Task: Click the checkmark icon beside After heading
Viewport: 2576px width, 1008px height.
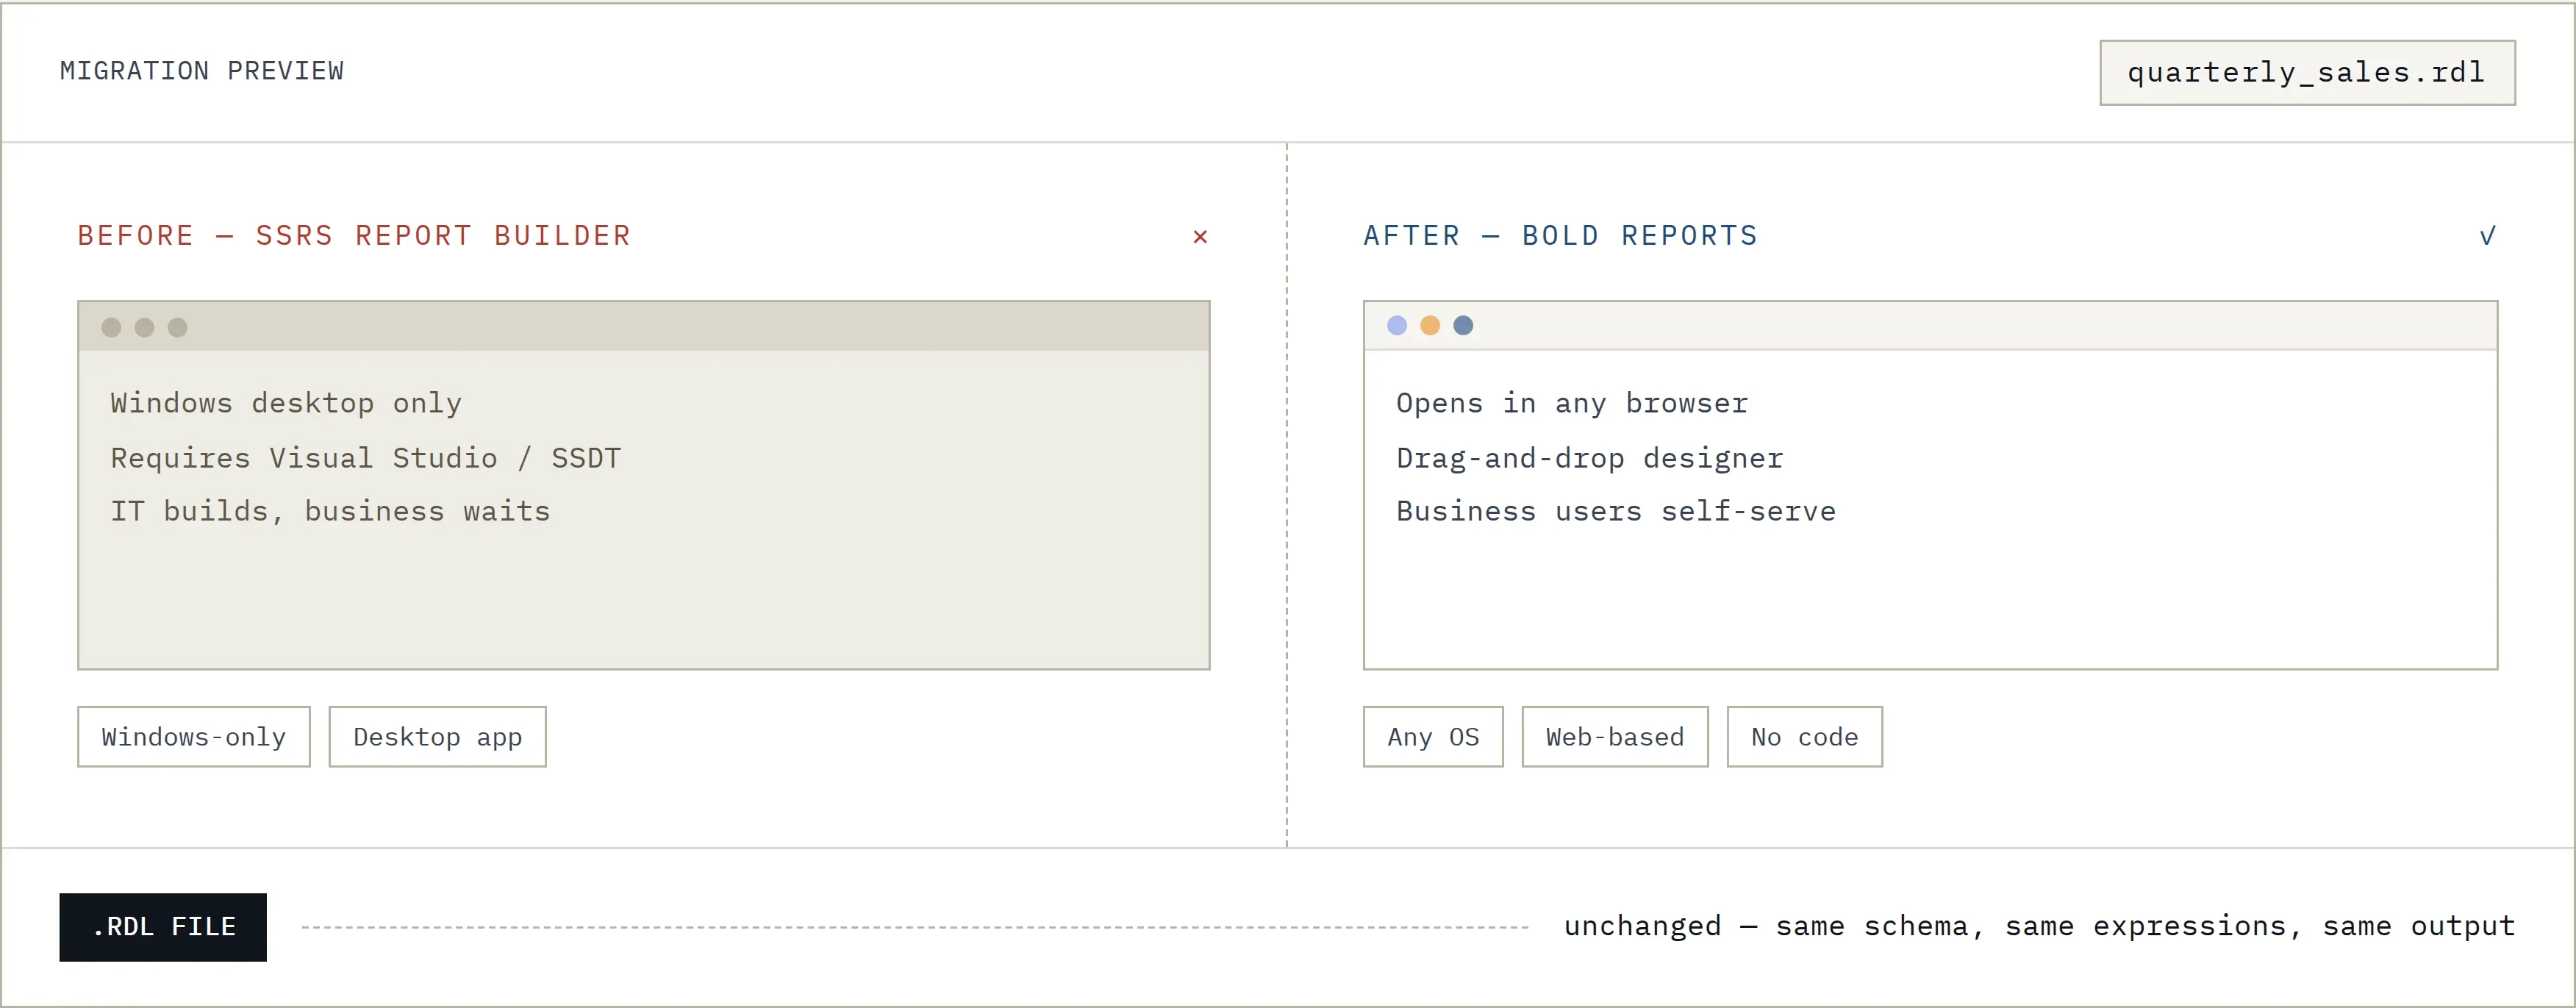Action: pyautogui.click(x=2487, y=236)
